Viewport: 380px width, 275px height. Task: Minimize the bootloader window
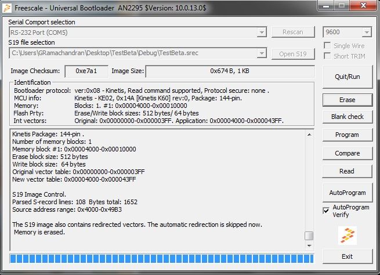click(326, 5)
